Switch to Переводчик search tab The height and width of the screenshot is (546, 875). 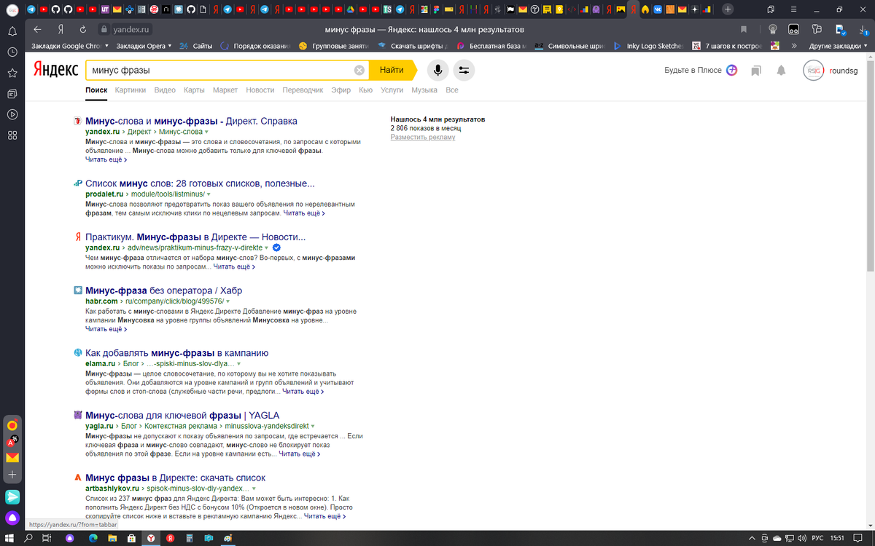[x=303, y=90]
